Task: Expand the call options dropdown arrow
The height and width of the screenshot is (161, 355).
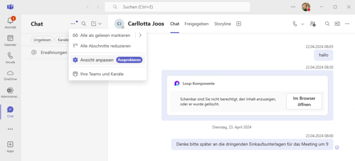Action: tap(302, 24)
